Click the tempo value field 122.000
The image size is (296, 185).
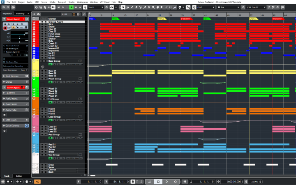click(x=254, y=182)
